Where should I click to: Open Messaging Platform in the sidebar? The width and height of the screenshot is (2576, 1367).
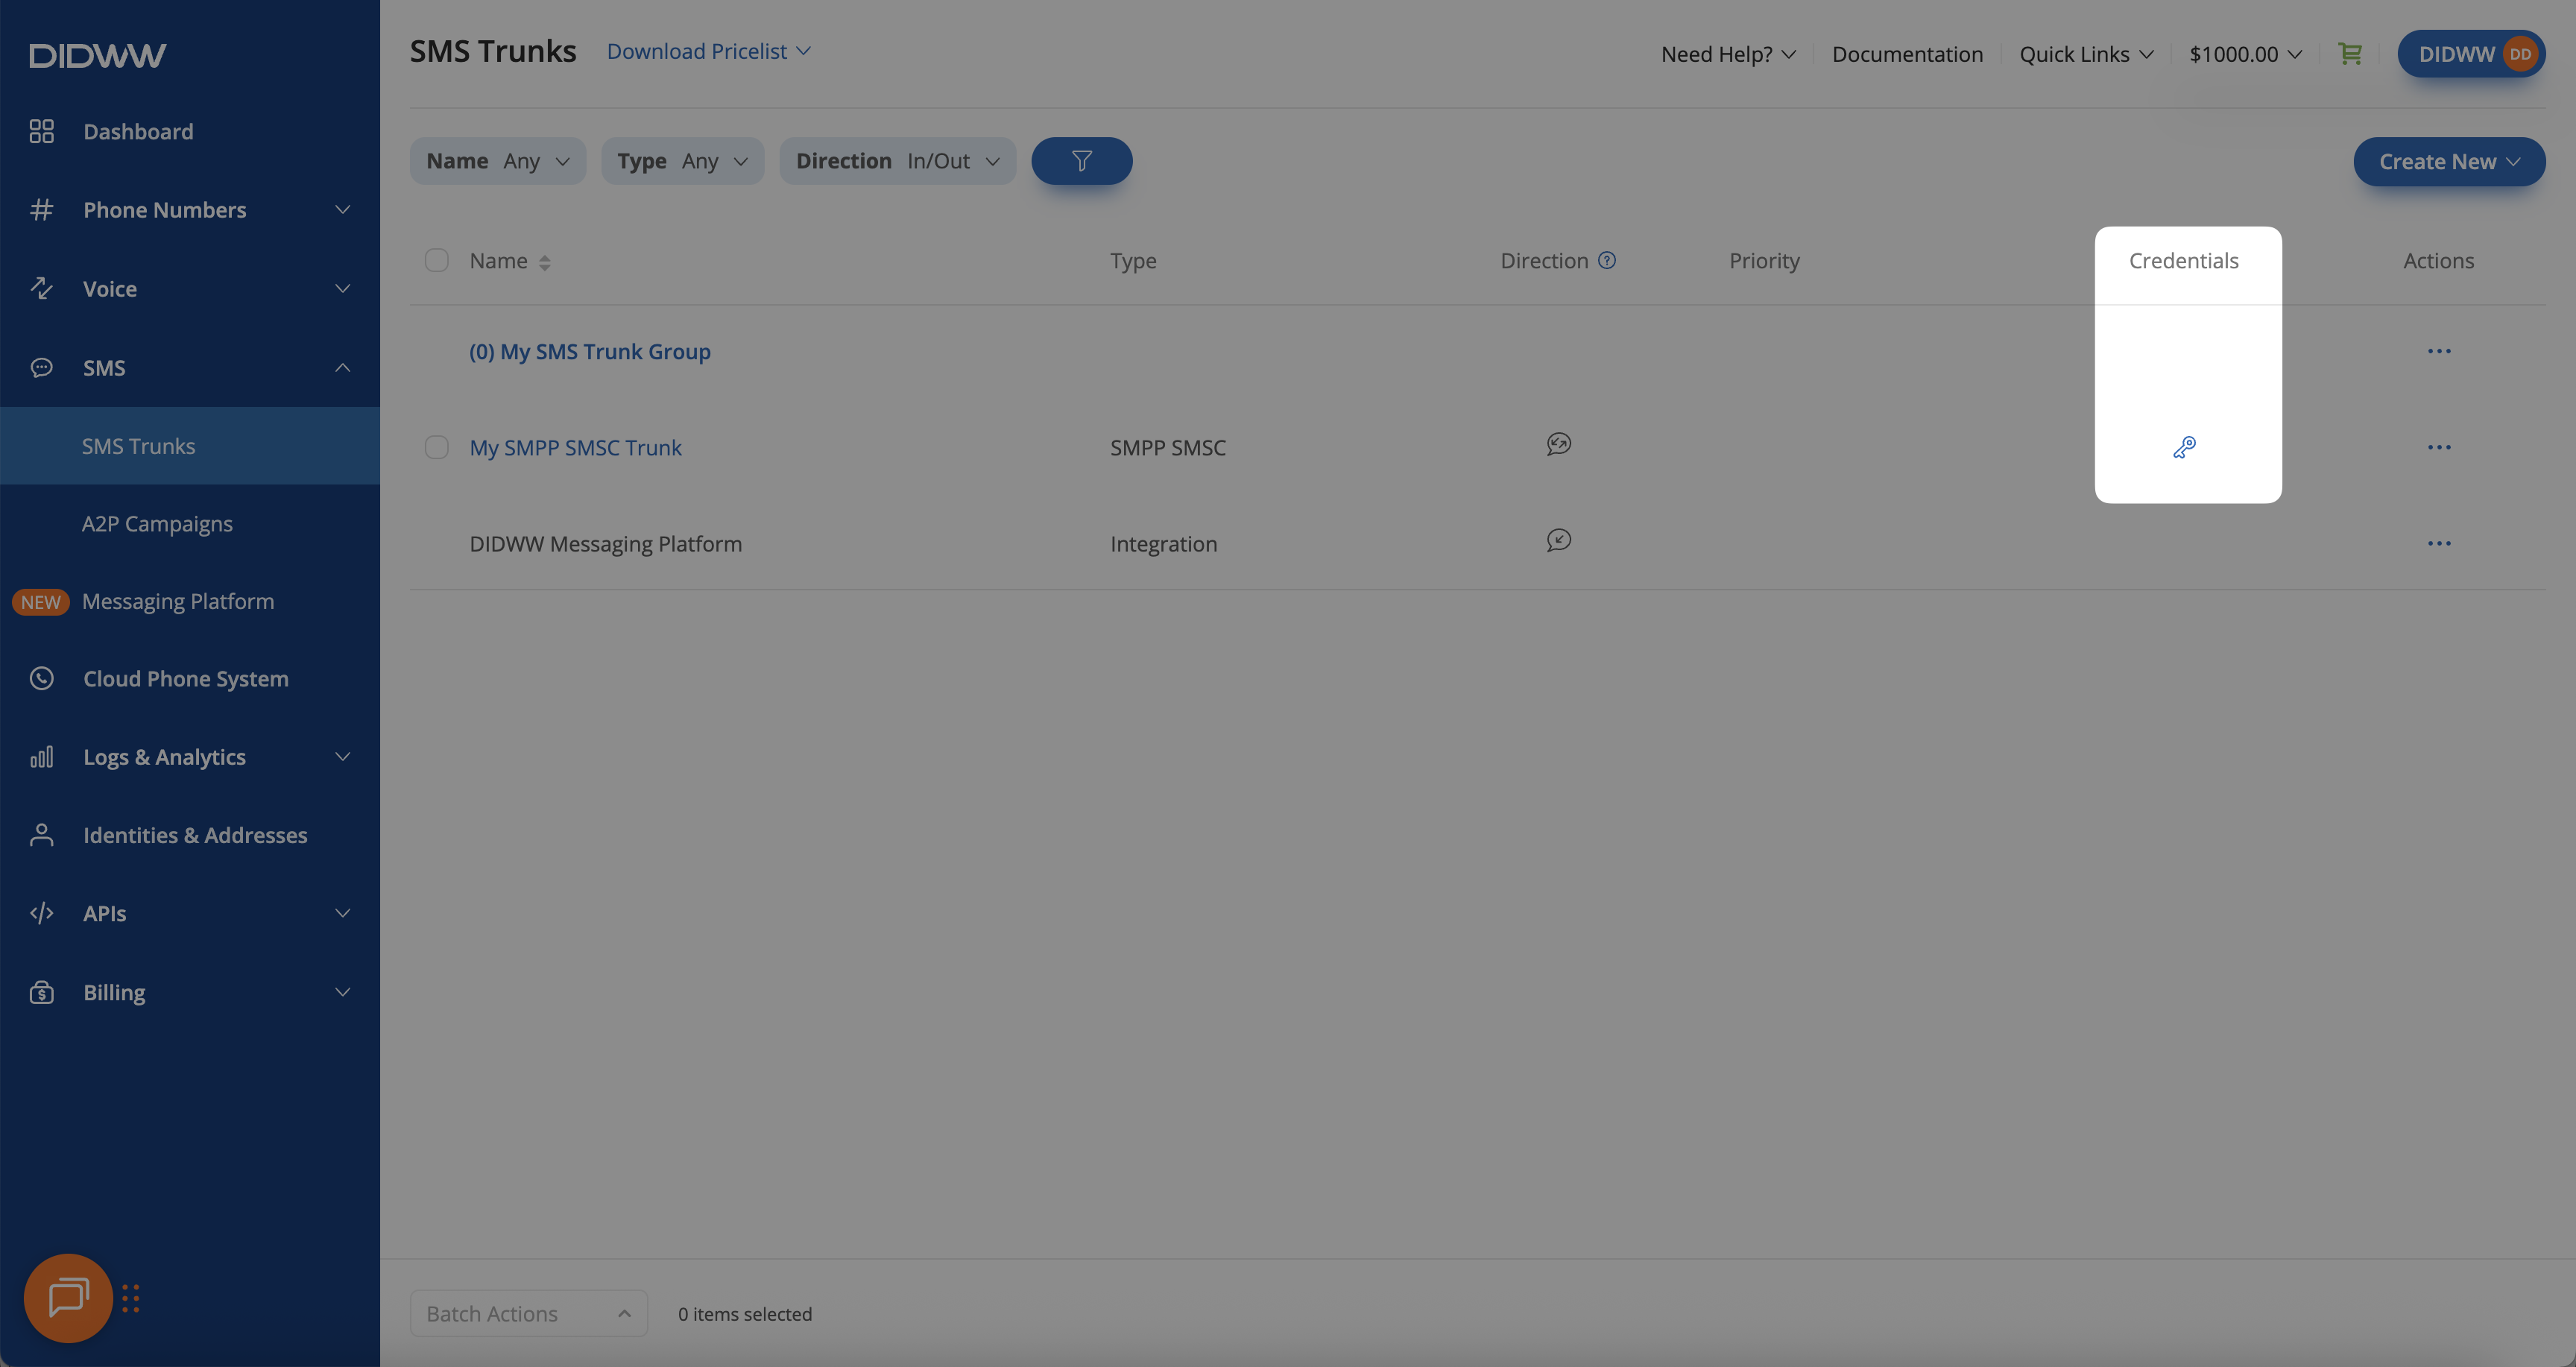coord(178,602)
